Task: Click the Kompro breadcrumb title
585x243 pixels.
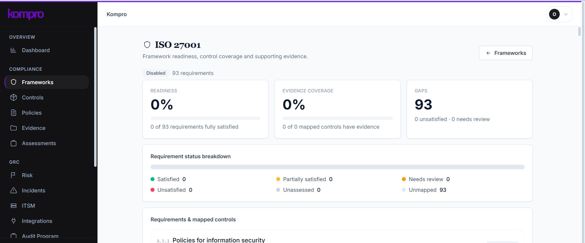Action: pos(117,14)
